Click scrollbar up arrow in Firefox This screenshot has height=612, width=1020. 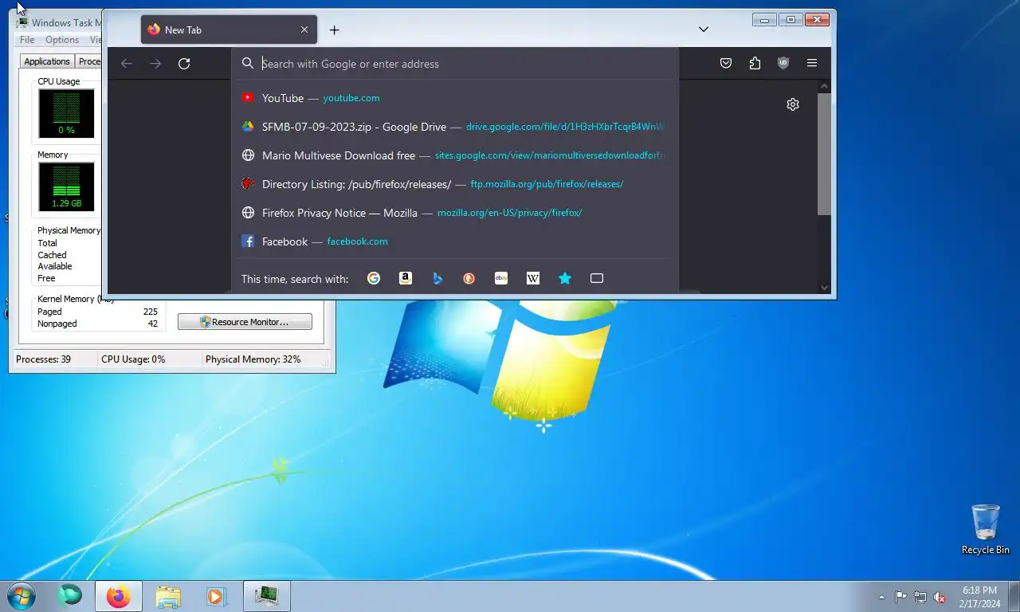click(825, 86)
